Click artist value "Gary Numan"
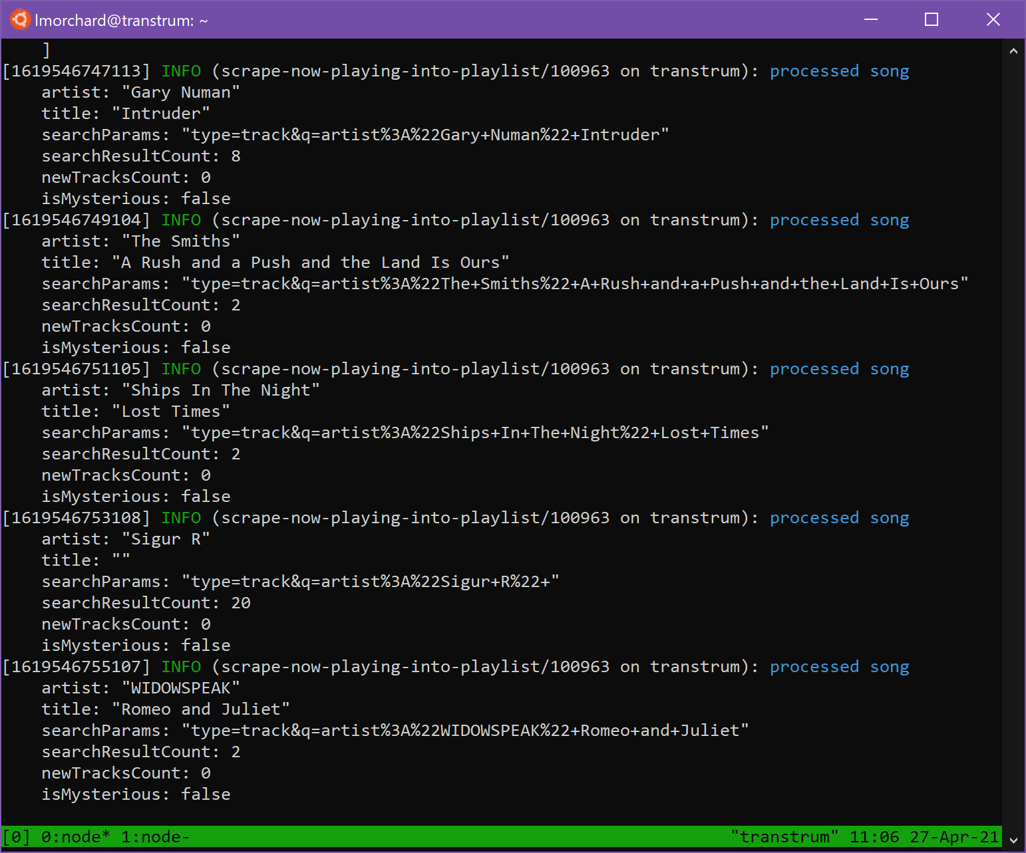The height and width of the screenshot is (853, 1026). [x=181, y=92]
